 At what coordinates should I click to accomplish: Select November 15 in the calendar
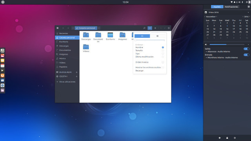pyautogui.click(x=220, y=29)
